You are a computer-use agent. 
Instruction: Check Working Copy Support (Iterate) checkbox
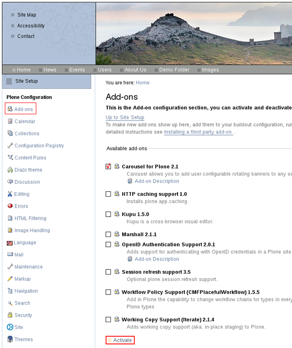click(108, 319)
